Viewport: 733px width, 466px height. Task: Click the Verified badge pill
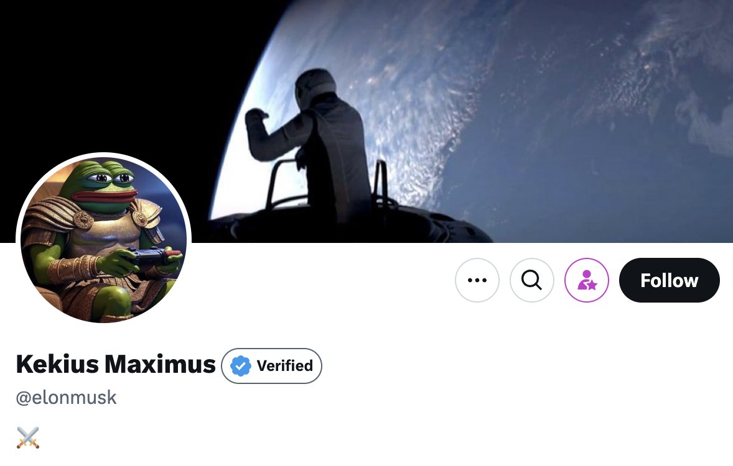(x=271, y=365)
